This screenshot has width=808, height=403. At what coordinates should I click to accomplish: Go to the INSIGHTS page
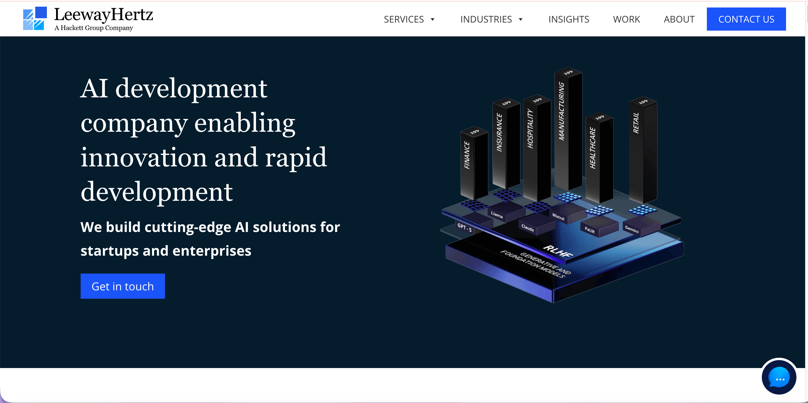click(x=569, y=19)
